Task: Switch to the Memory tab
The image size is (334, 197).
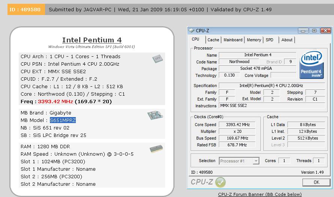Action: click(x=254, y=40)
